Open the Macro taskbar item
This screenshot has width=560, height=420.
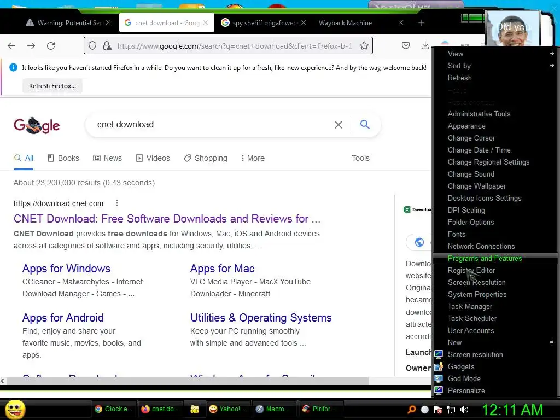point(275,409)
